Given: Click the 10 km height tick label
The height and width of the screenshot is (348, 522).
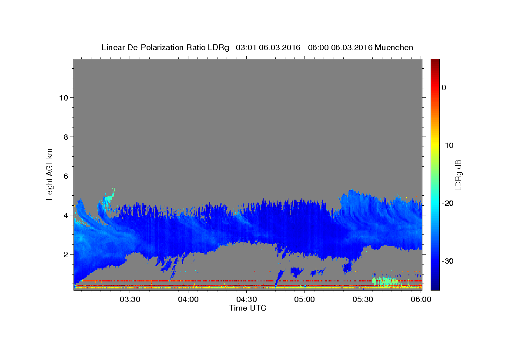Looking at the screenshot, I should [x=62, y=97].
